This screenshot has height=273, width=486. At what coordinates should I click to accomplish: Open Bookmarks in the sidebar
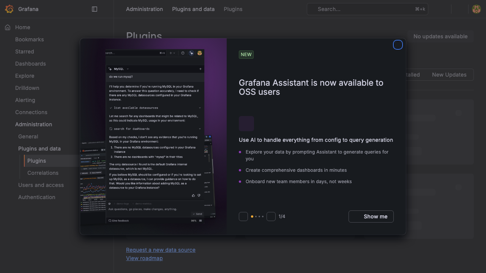pyautogui.click(x=30, y=39)
